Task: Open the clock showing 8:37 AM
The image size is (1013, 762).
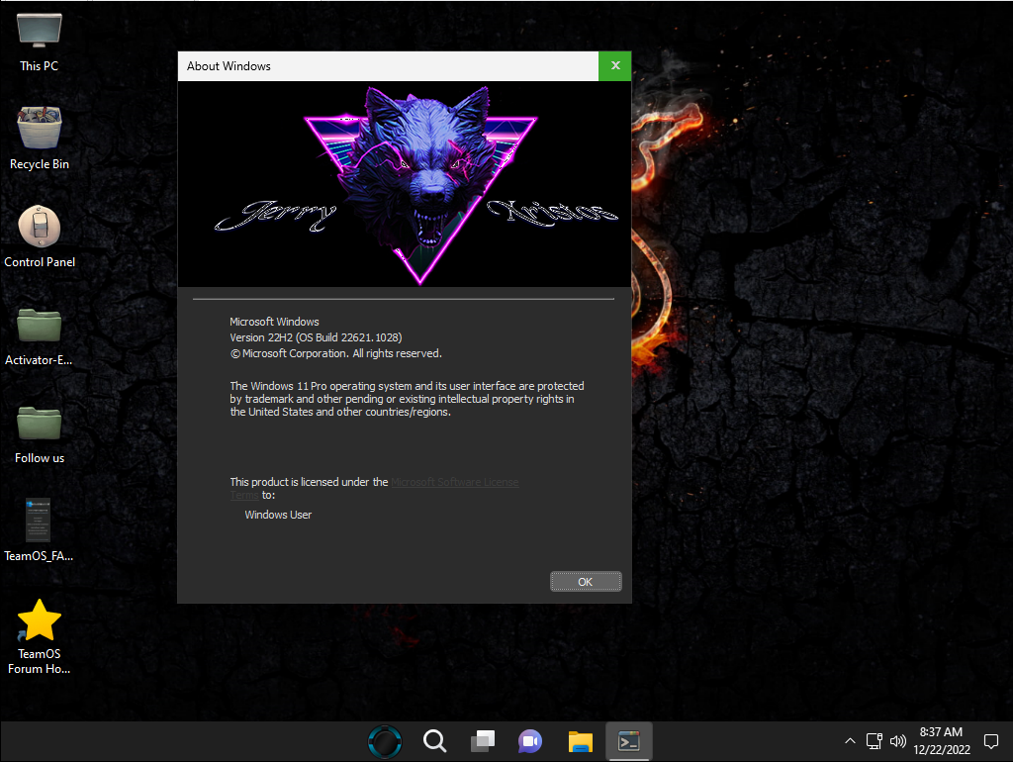Action: click(942, 740)
